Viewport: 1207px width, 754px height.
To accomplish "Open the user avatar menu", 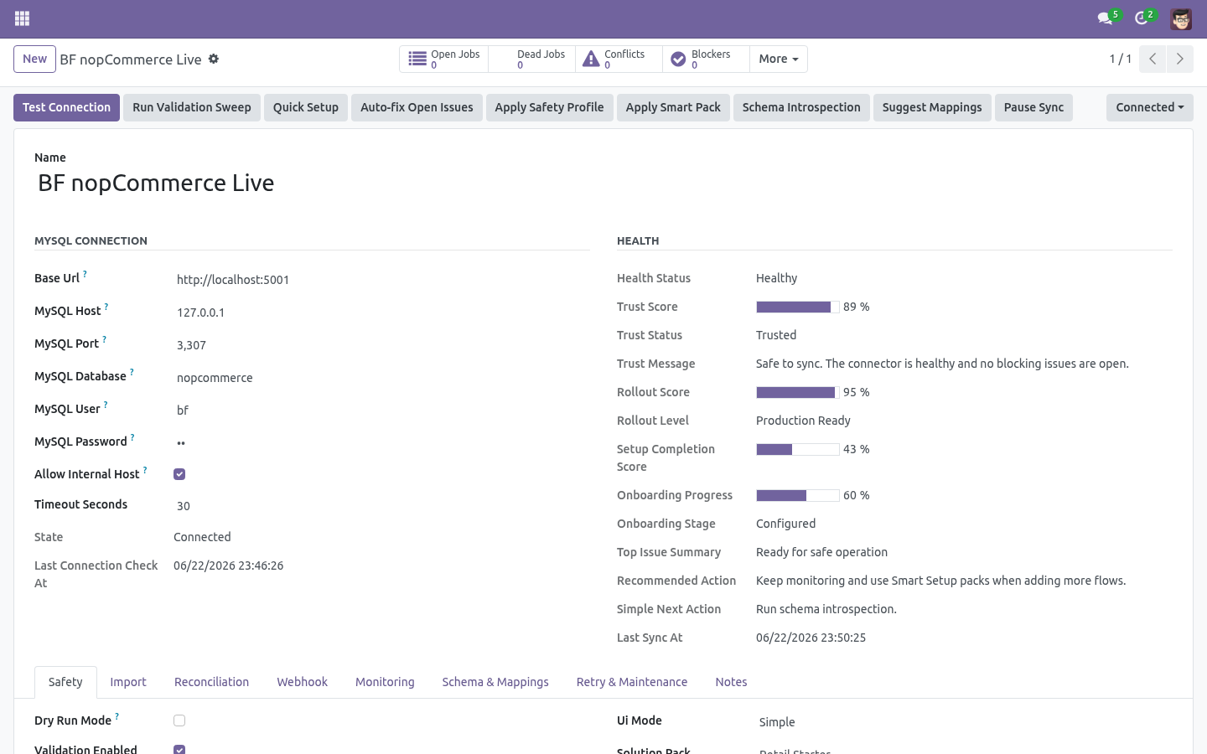I will tap(1181, 18).
